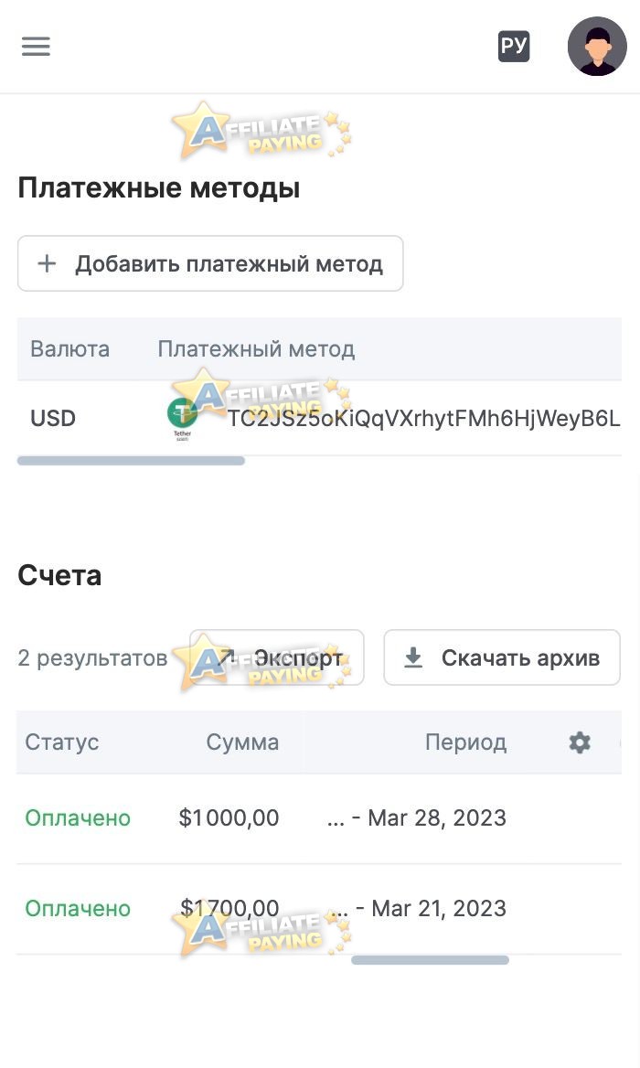The image size is (640, 1068).
Task: Click the Период column header
Action: pos(465,742)
